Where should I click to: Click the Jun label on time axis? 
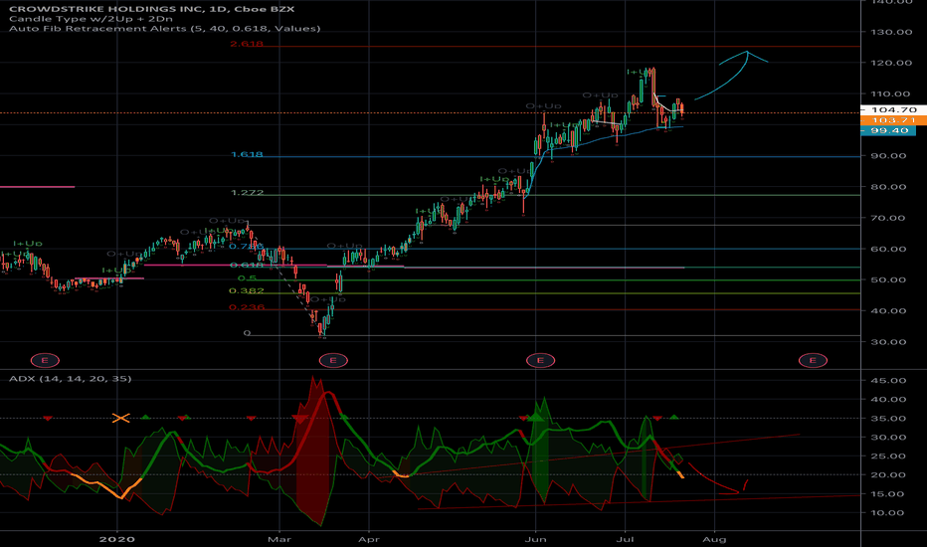536,539
